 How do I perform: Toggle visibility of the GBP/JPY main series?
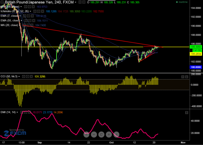pyautogui.click(x=80, y=2)
